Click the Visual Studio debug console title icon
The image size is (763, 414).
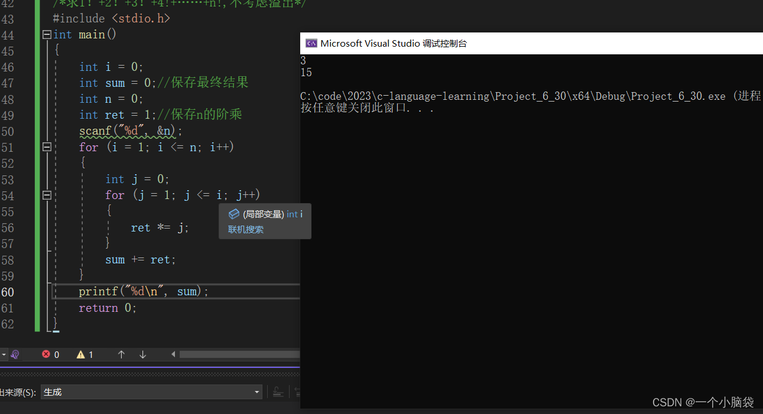tap(311, 43)
